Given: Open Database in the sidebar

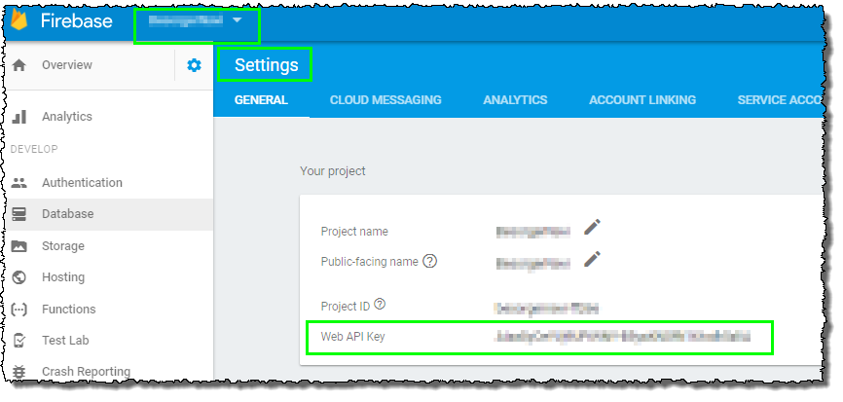Looking at the screenshot, I should click(x=67, y=214).
